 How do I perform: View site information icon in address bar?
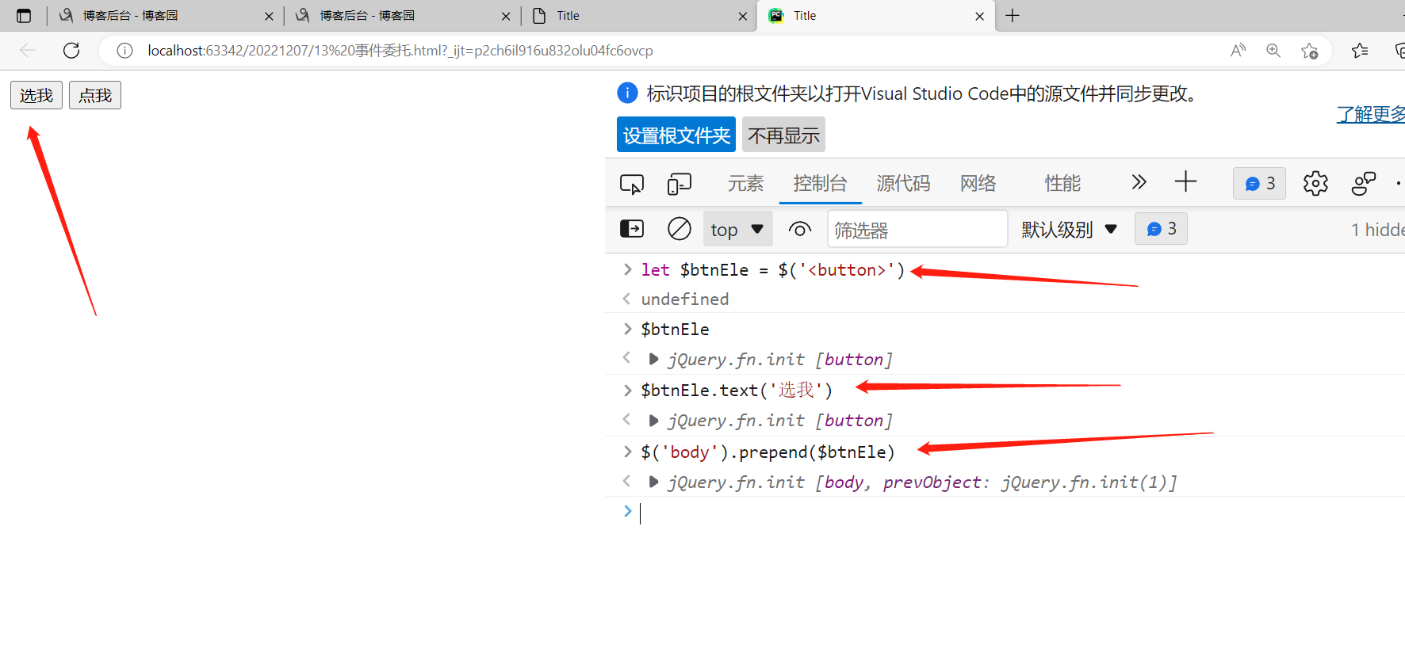[x=124, y=51]
